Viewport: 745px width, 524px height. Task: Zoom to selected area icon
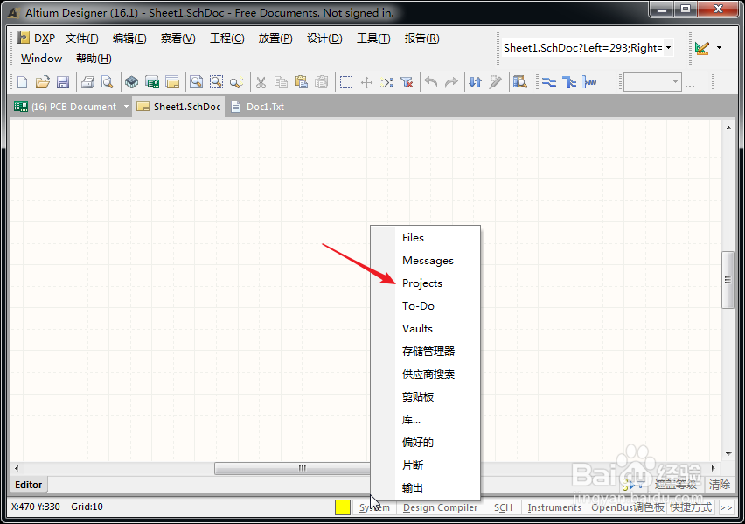click(216, 82)
